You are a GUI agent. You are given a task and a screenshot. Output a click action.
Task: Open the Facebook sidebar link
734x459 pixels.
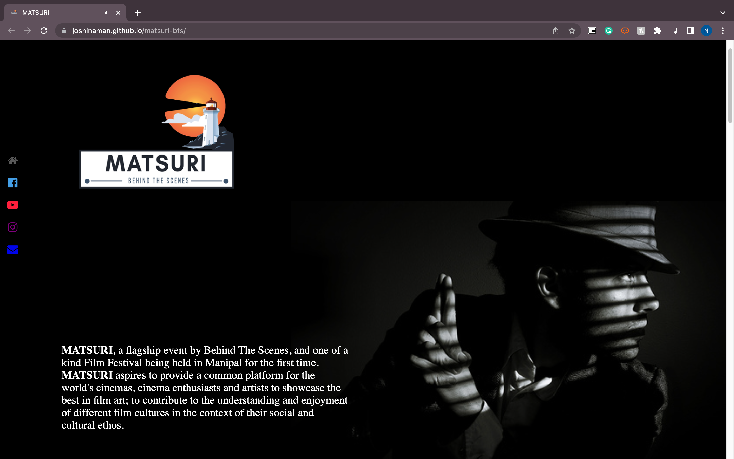click(12, 183)
